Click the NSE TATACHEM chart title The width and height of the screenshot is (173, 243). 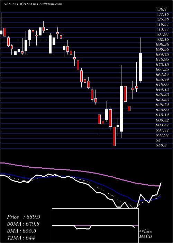(x=19, y=4)
